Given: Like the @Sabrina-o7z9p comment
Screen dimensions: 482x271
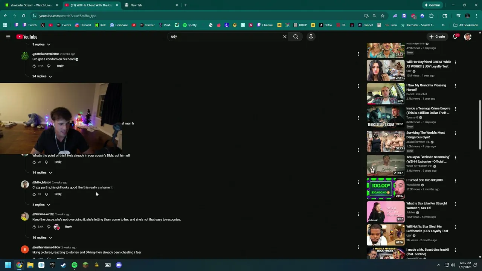Looking at the screenshot, I should pyautogui.click(x=34, y=227).
